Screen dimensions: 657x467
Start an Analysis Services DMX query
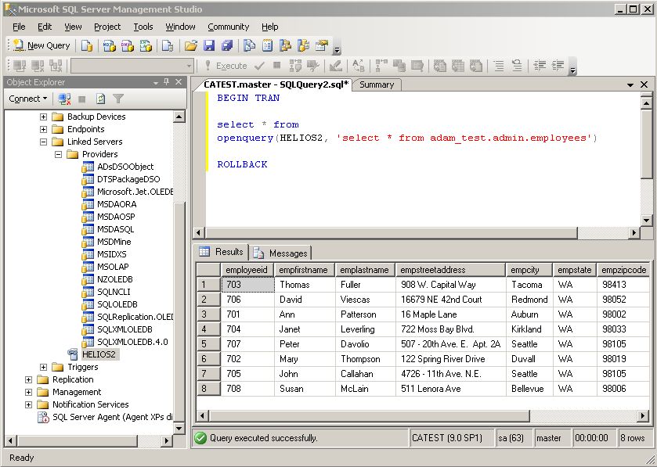coord(128,45)
